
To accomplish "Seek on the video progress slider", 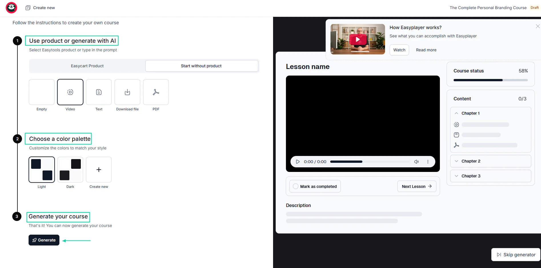I will [x=370, y=162].
